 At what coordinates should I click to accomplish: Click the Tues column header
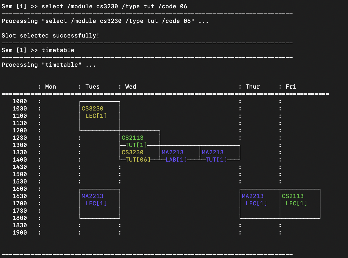pos(92,87)
